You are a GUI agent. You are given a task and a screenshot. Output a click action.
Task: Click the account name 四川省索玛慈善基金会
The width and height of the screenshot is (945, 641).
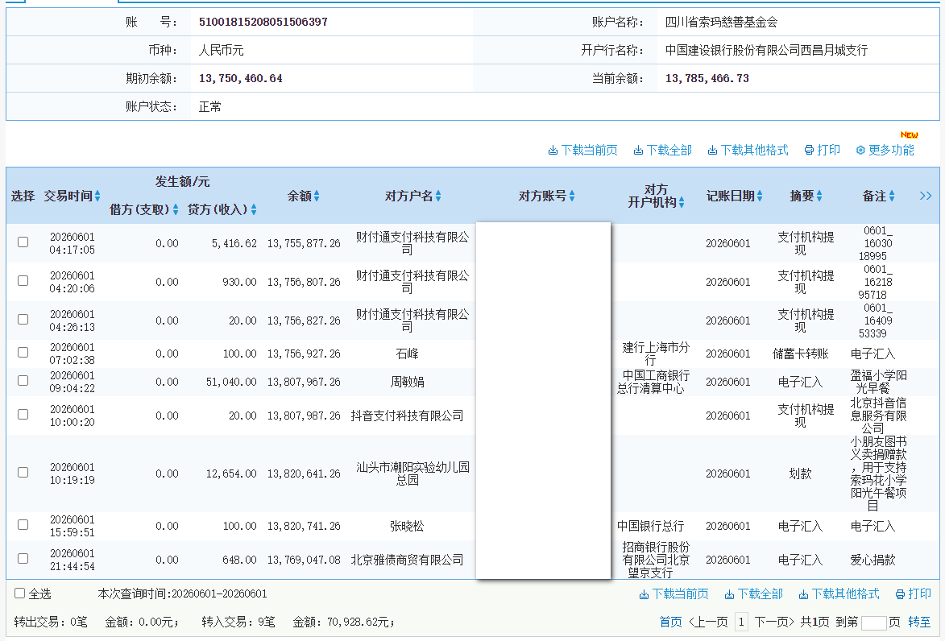(x=721, y=23)
